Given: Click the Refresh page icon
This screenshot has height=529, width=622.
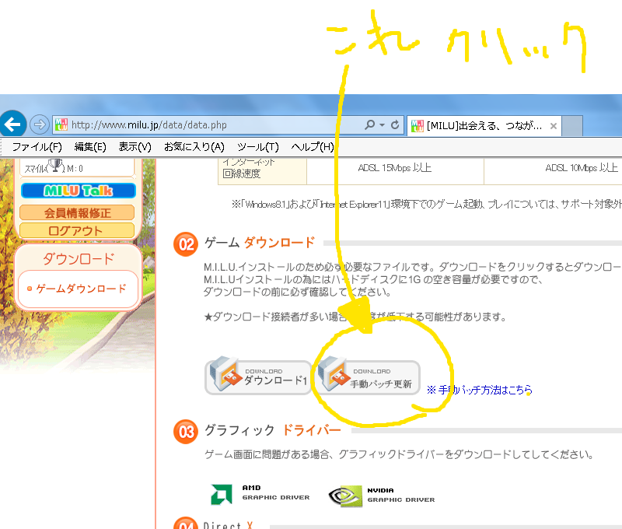Looking at the screenshot, I should pyautogui.click(x=395, y=125).
